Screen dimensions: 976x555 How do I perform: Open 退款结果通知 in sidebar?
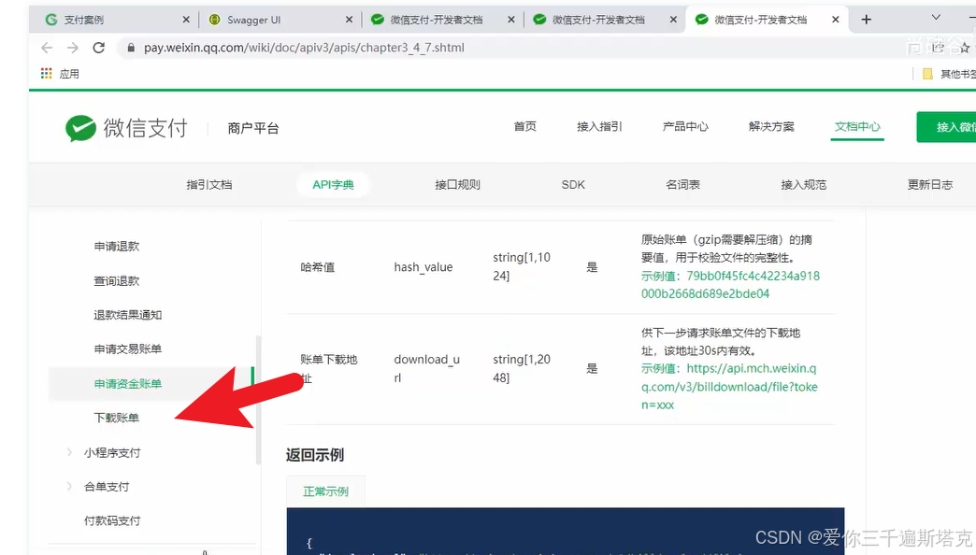tap(127, 315)
